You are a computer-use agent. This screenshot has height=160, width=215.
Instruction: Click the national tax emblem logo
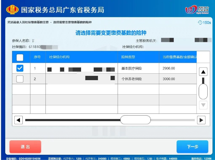click(x=12, y=10)
